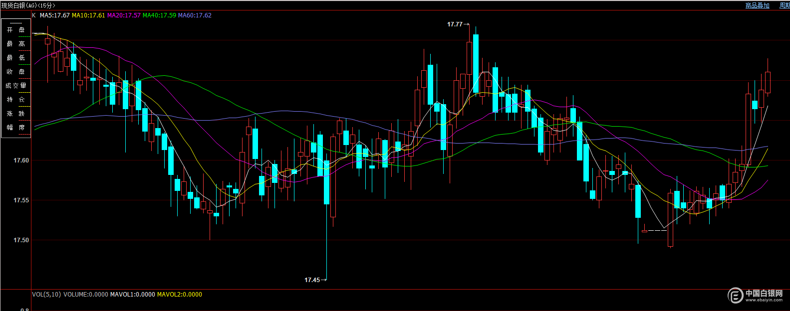Viewport: 790px width, 311px height.
Task: Select the MA5:17.67 indicator label
Action: (55, 15)
